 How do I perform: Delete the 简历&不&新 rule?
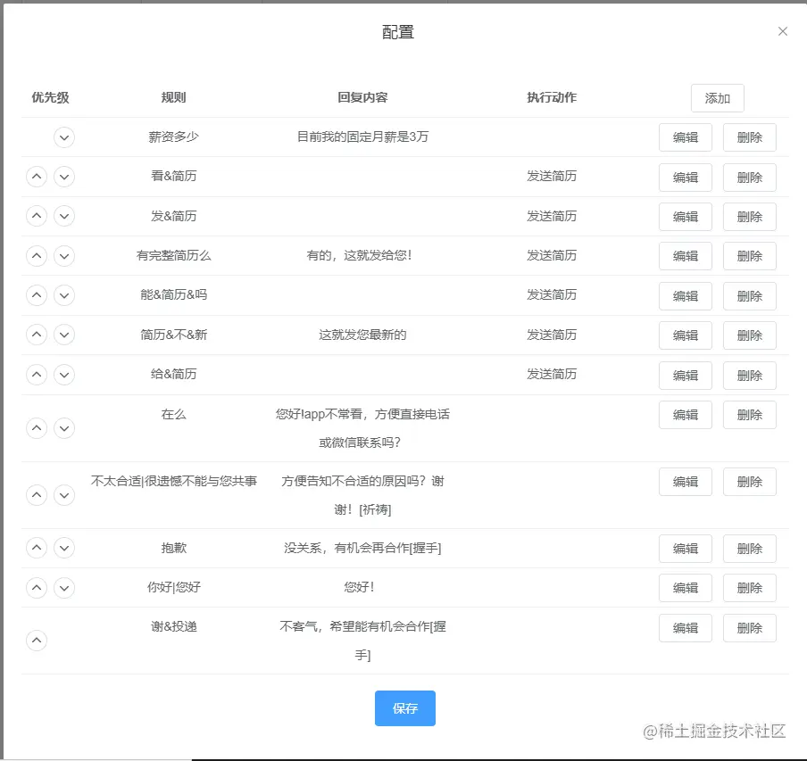click(x=749, y=335)
